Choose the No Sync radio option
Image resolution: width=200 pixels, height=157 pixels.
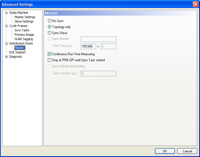pyautogui.click(x=49, y=21)
